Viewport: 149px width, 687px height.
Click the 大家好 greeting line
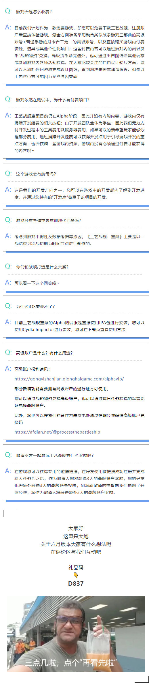tap(76, 528)
